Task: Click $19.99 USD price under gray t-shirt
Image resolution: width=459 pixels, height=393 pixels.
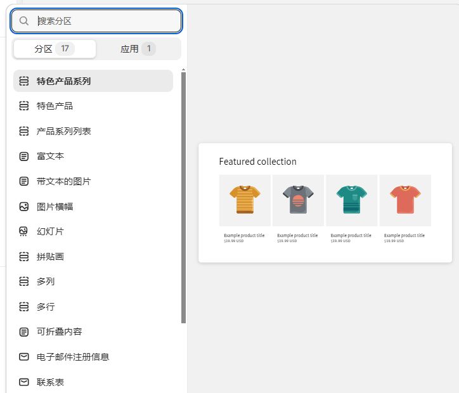Action: 287,241
